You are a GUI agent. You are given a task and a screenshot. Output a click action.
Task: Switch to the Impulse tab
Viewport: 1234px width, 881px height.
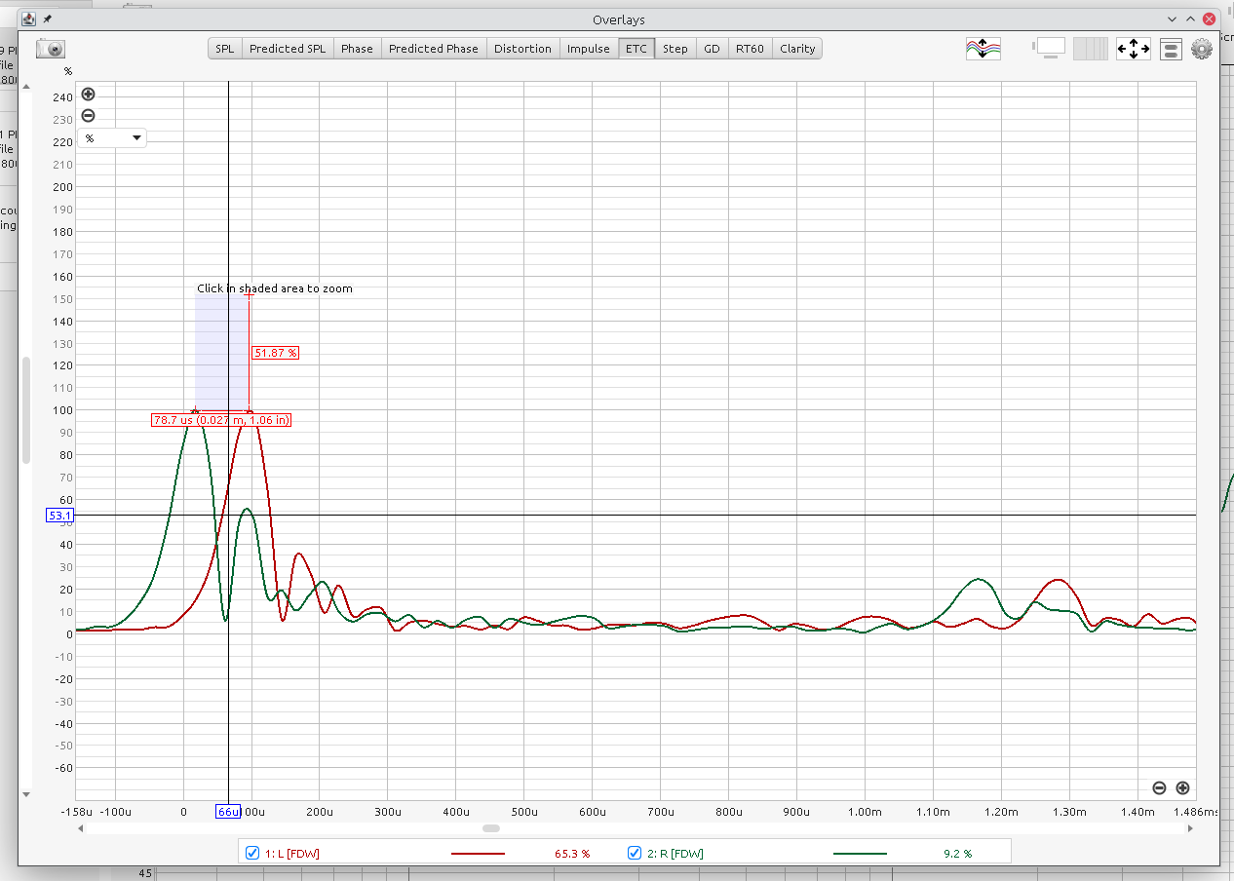[x=588, y=49]
